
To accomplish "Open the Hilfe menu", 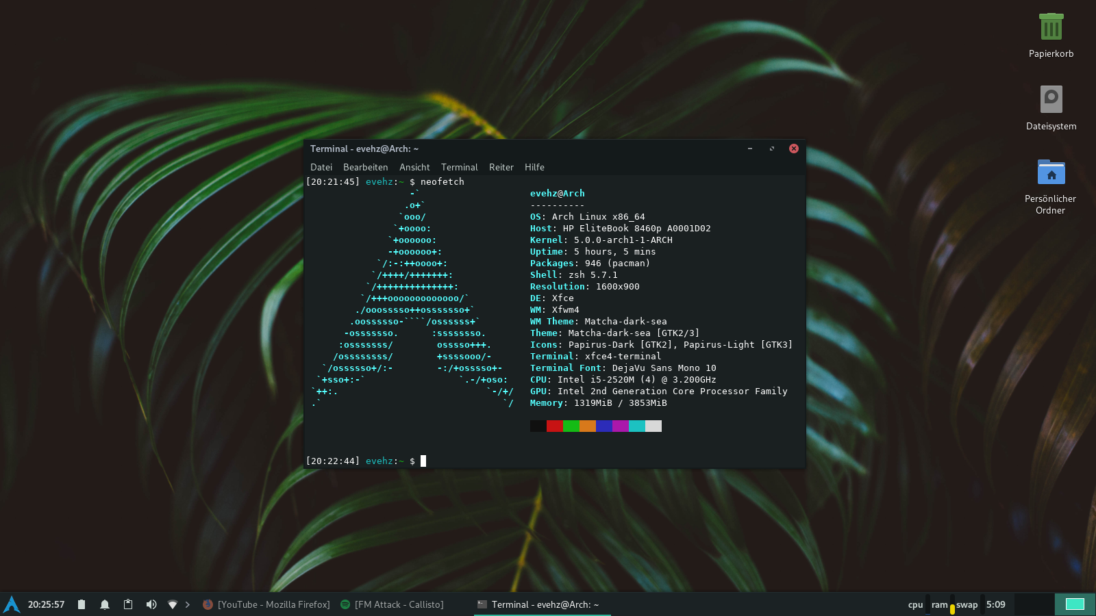I will 534,167.
